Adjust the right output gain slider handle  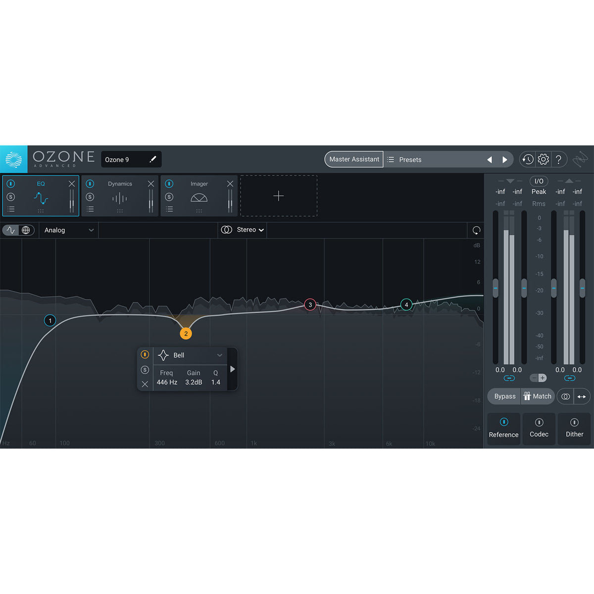[582, 288]
